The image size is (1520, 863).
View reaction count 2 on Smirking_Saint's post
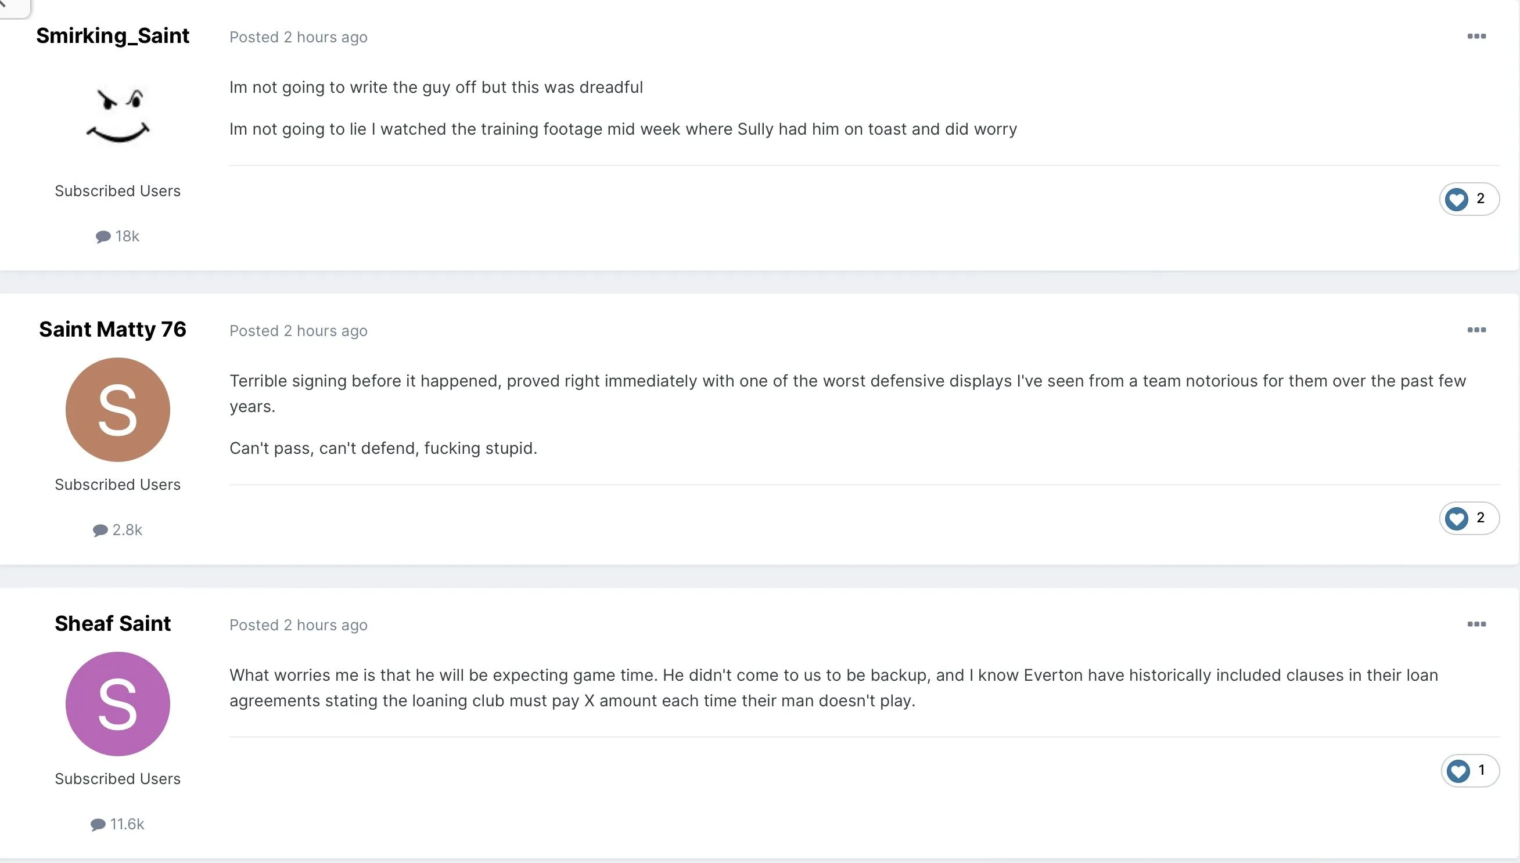pos(1481,198)
